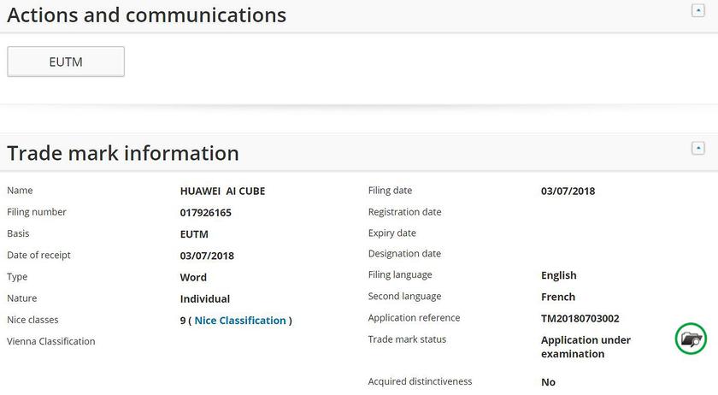718x395 pixels.
Task: Click the Vienna Classification label
Action: click(51, 342)
